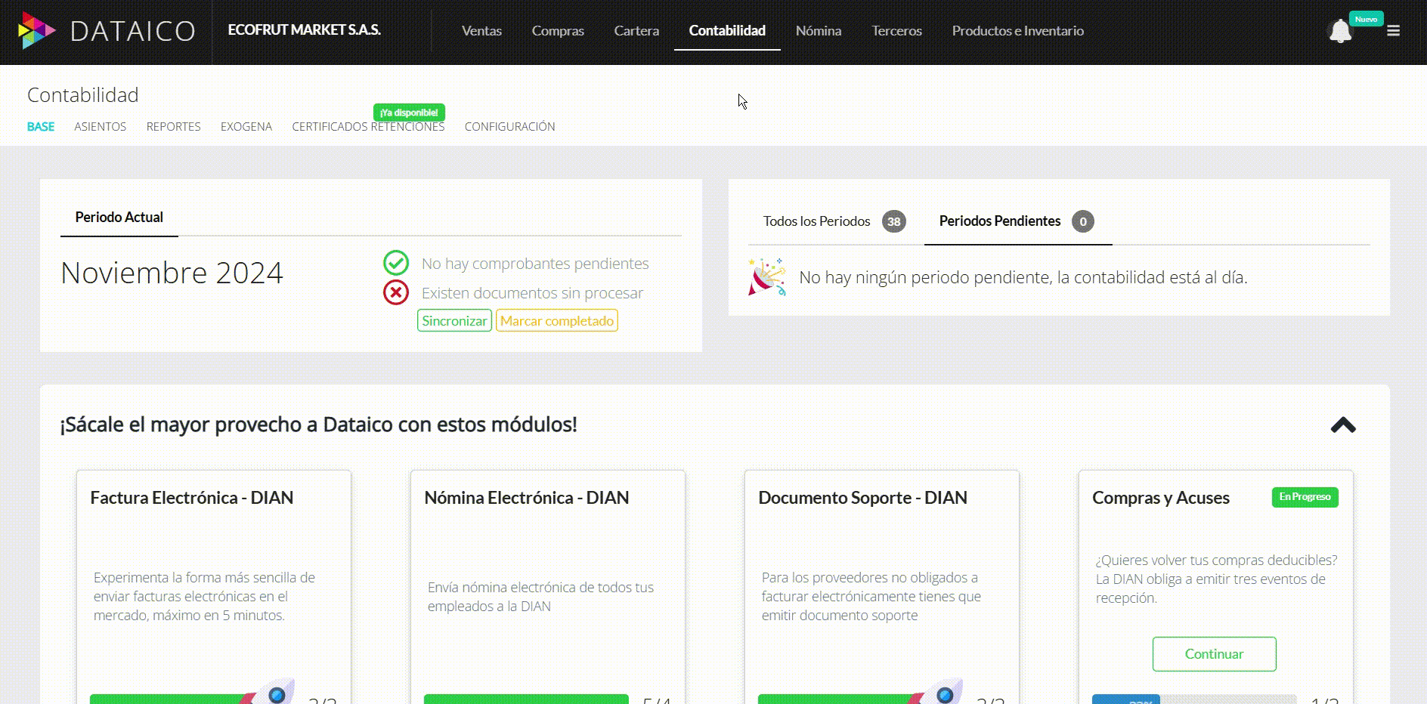The height and width of the screenshot is (704, 1427).
Task: Go to Productos e Inventario menu
Action: coord(1017,31)
